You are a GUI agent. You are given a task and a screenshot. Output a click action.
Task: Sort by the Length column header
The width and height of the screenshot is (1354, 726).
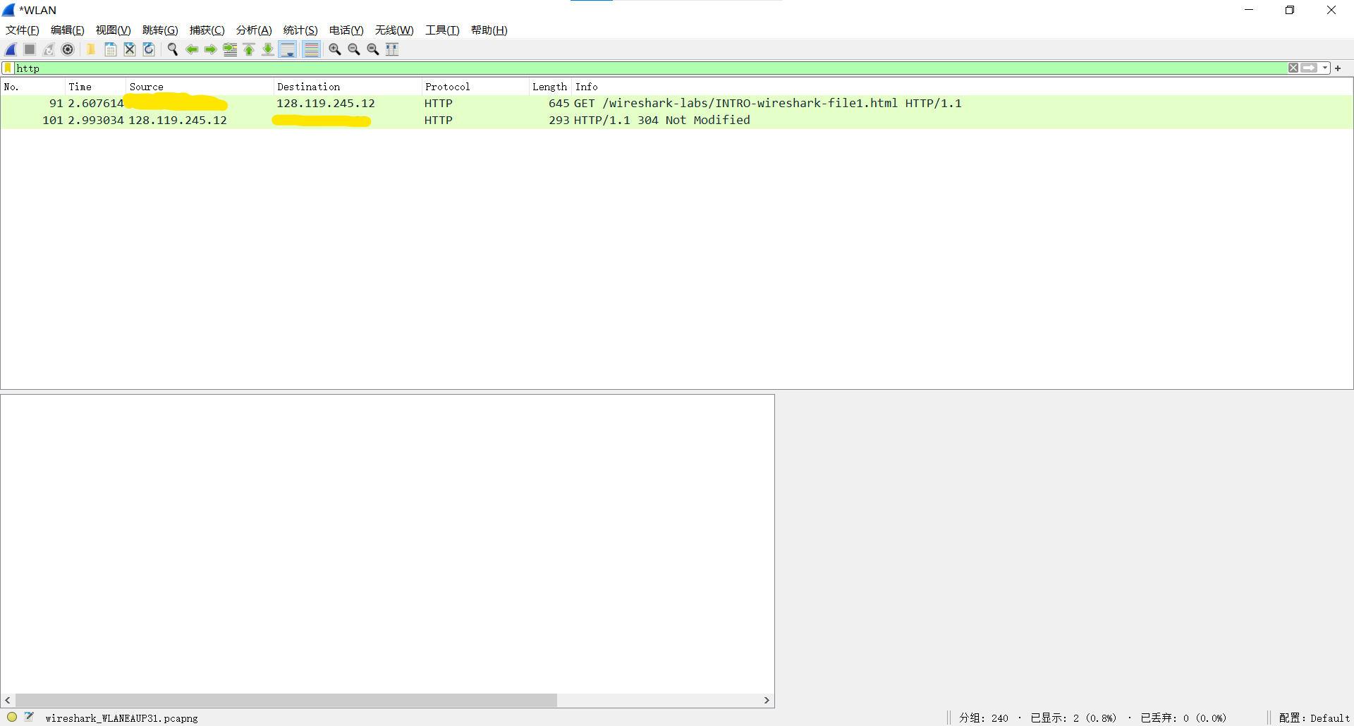tap(550, 87)
